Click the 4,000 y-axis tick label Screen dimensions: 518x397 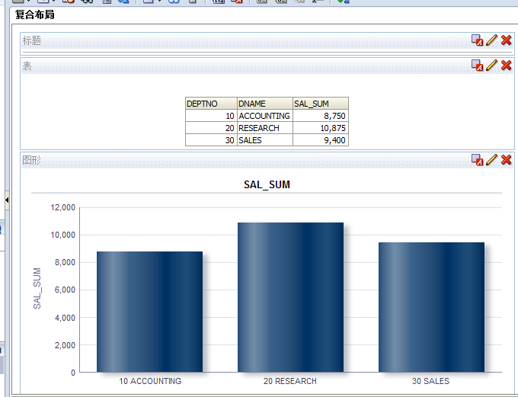point(65,318)
